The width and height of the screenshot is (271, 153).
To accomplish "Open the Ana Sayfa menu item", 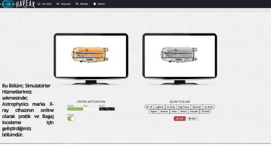I will [x=45, y=4].
